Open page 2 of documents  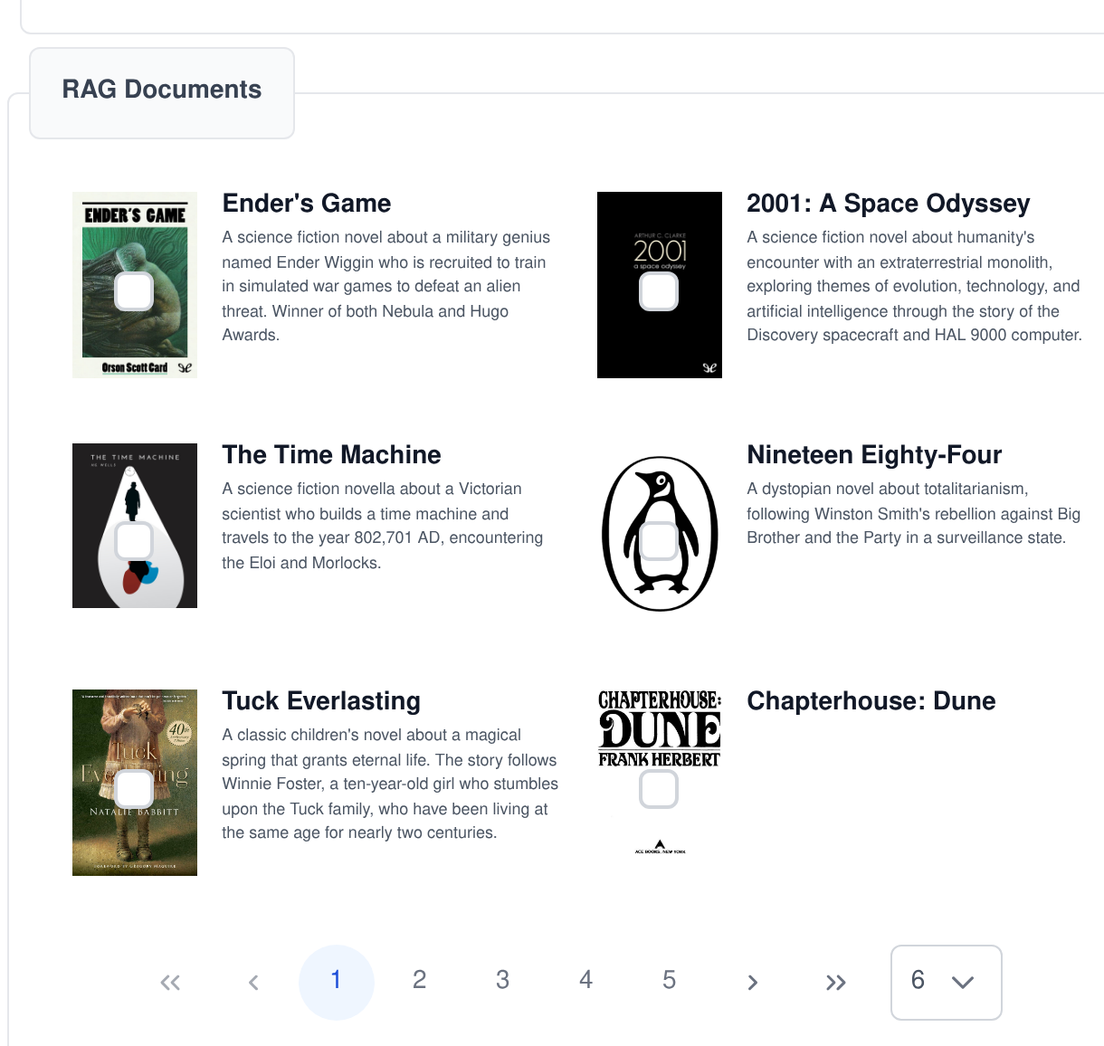420,980
